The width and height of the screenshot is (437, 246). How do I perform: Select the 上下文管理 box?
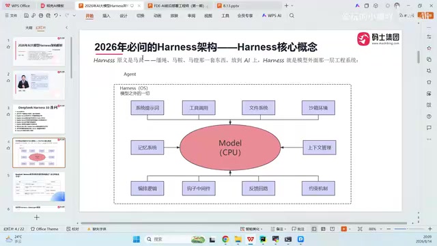click(320, 148)
